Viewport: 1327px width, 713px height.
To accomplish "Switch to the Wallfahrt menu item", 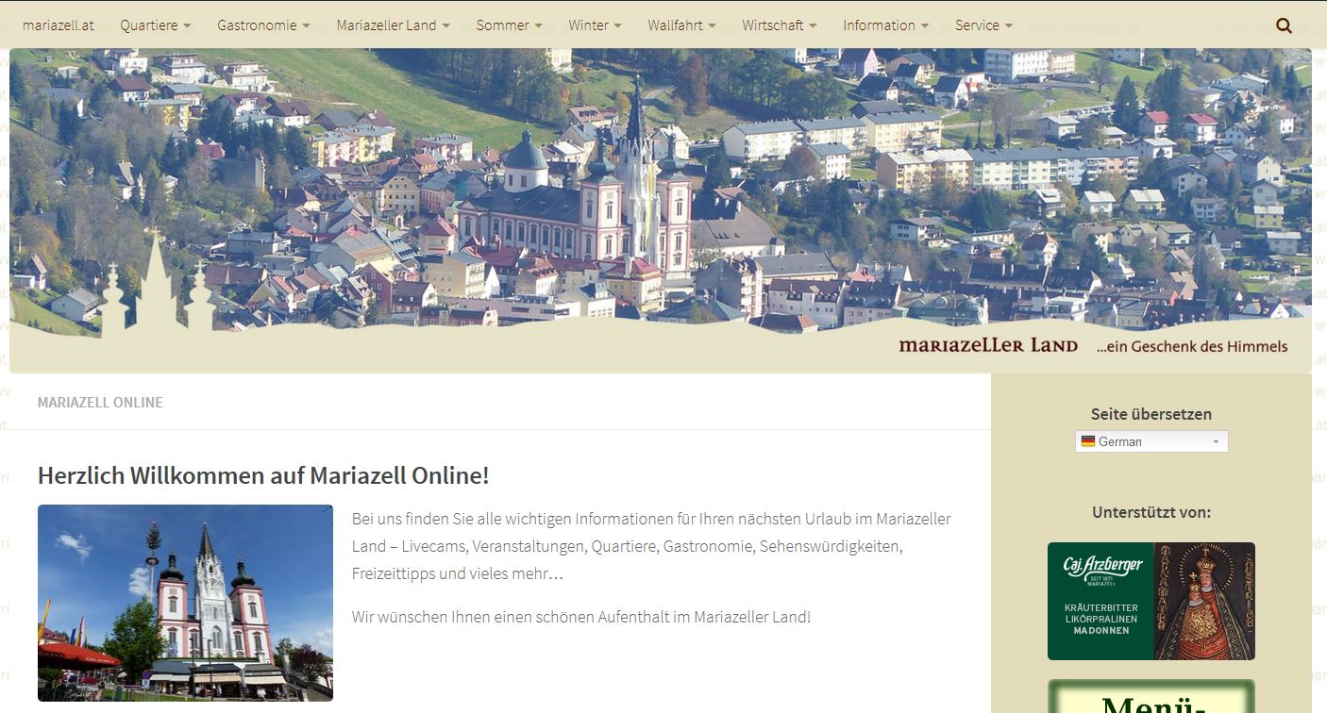I will [681, 25].
